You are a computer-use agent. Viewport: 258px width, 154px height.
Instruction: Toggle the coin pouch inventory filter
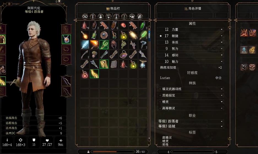(101, 17)
